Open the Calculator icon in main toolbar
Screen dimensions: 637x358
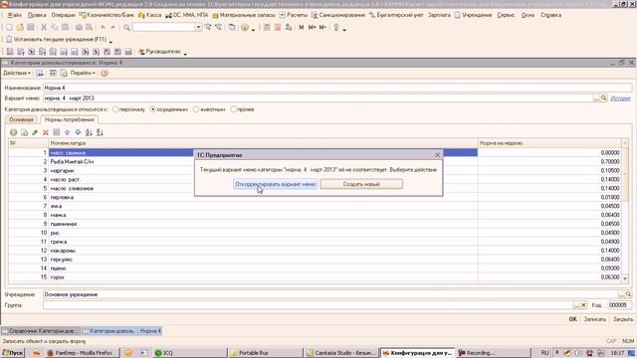coord(267,27)
